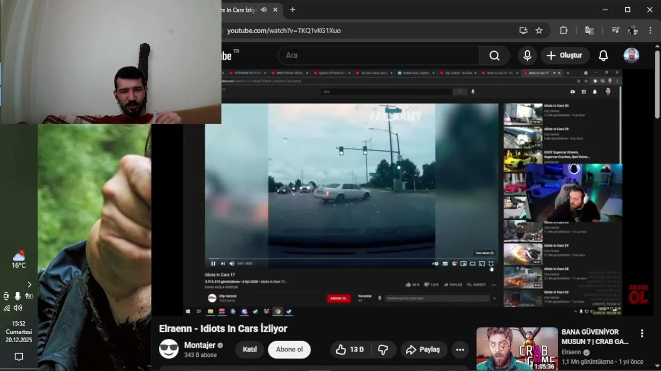Share the video using the Paylaş button
661x371 pixels.
(423, 349)
